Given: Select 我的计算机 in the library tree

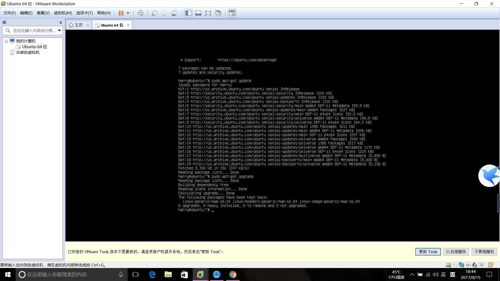Looking at the screenshot, I should [x=26, y=41].
